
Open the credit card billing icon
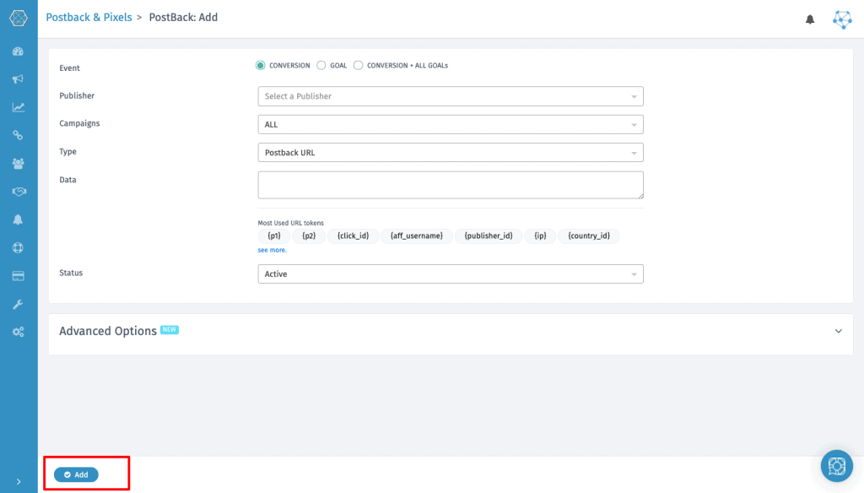pyautogui.click(x=19, y=276)
